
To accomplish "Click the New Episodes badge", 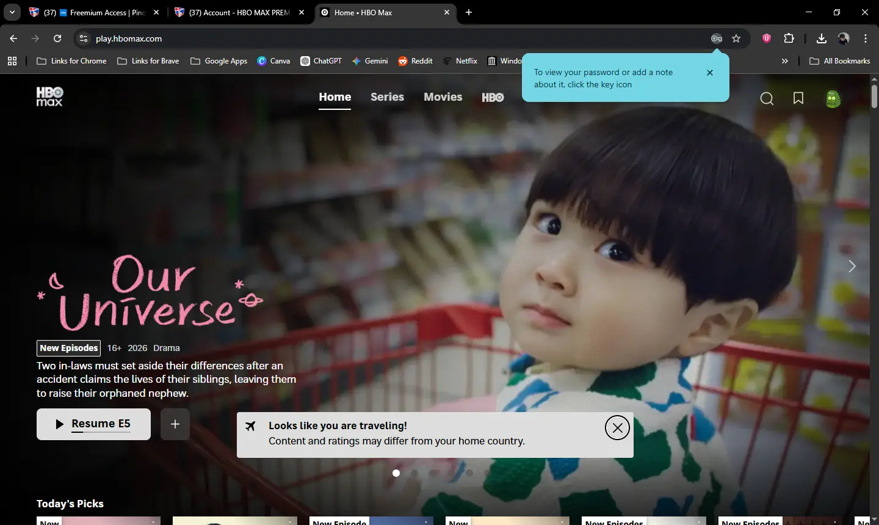I will [x=68, y=348].
